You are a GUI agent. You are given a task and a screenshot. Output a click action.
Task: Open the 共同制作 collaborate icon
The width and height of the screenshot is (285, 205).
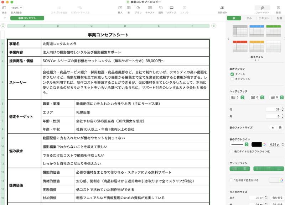pos(222,8)
